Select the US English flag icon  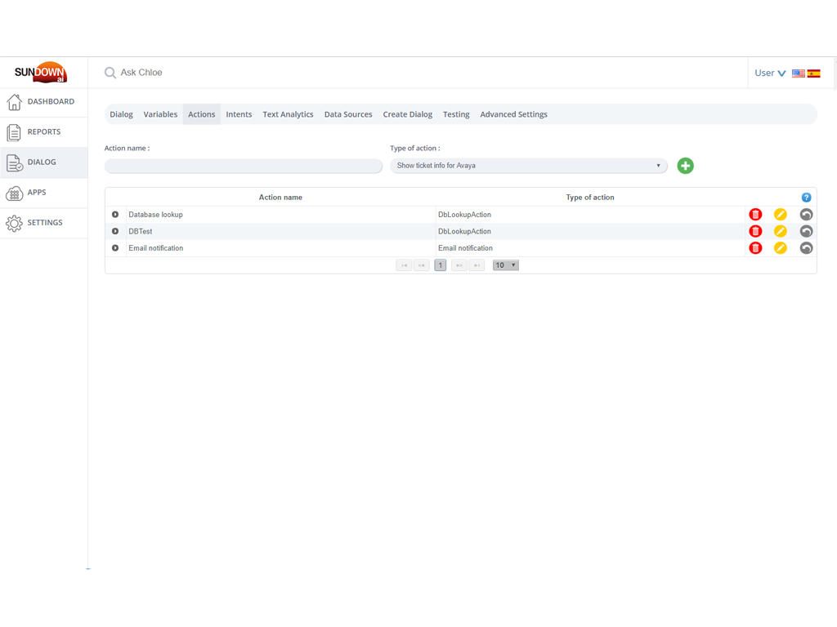pyautogui.click(x=799, y=73)
